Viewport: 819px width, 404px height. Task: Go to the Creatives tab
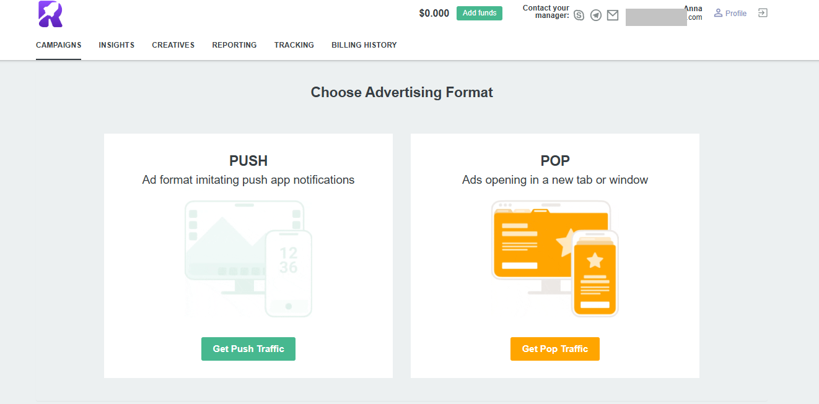point(173,45)
